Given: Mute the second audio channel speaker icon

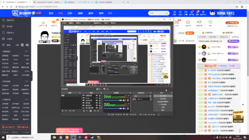Looking at the screenshot, I should (124, 109).
